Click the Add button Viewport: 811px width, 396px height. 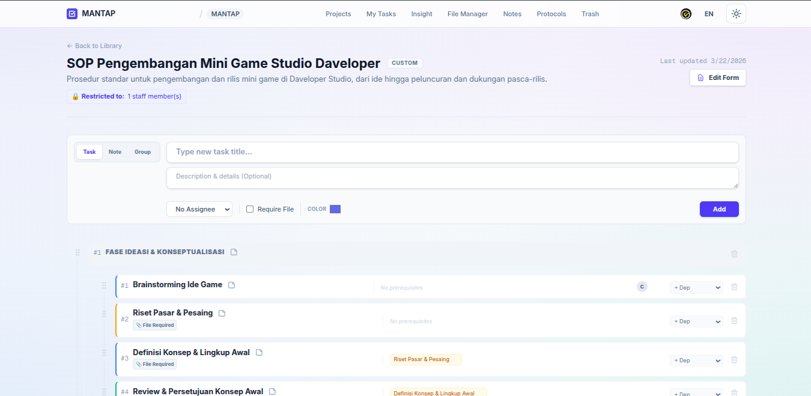pos(719,209)
